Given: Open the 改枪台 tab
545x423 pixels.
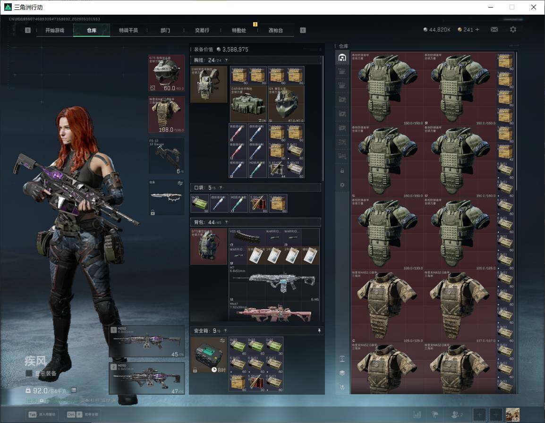Looking at the screenshot, I should pyautogui.click(x=276, y=30).
